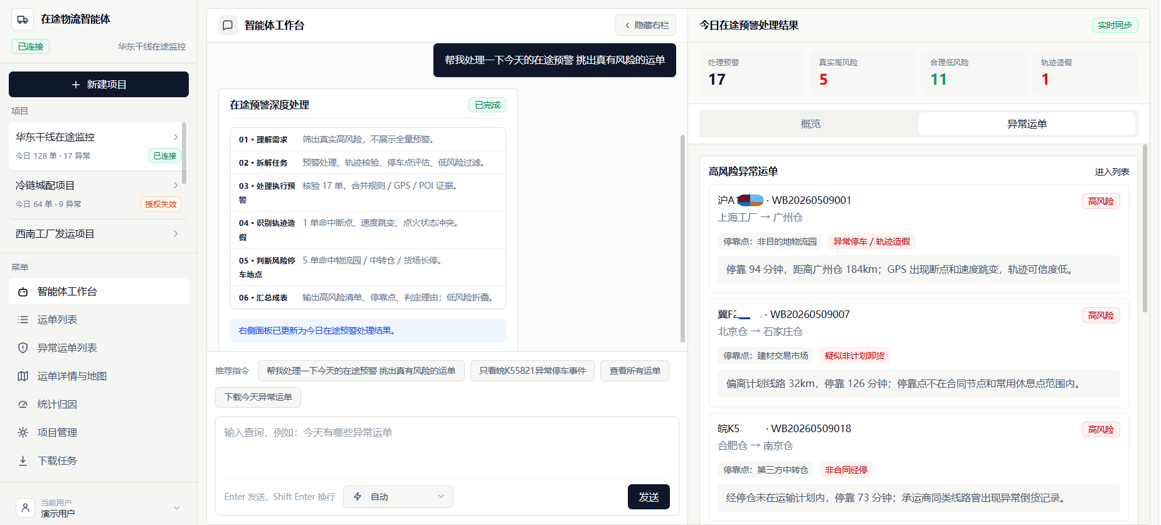Click 右侧面板已更新 notice text
This screenshot has height=525, width=1161.
317,331
